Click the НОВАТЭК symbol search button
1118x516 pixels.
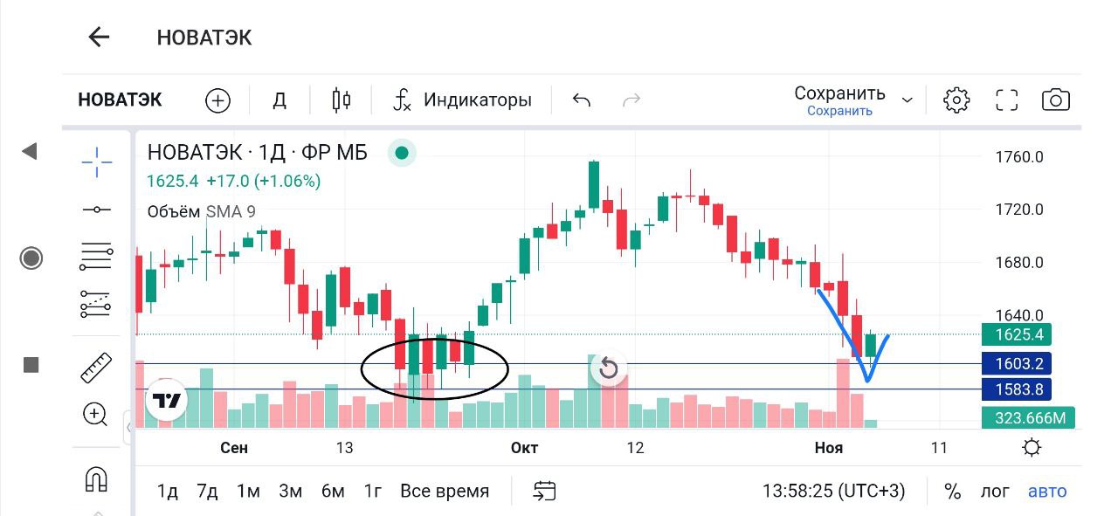pyautogui.click(x=121, y=100)
